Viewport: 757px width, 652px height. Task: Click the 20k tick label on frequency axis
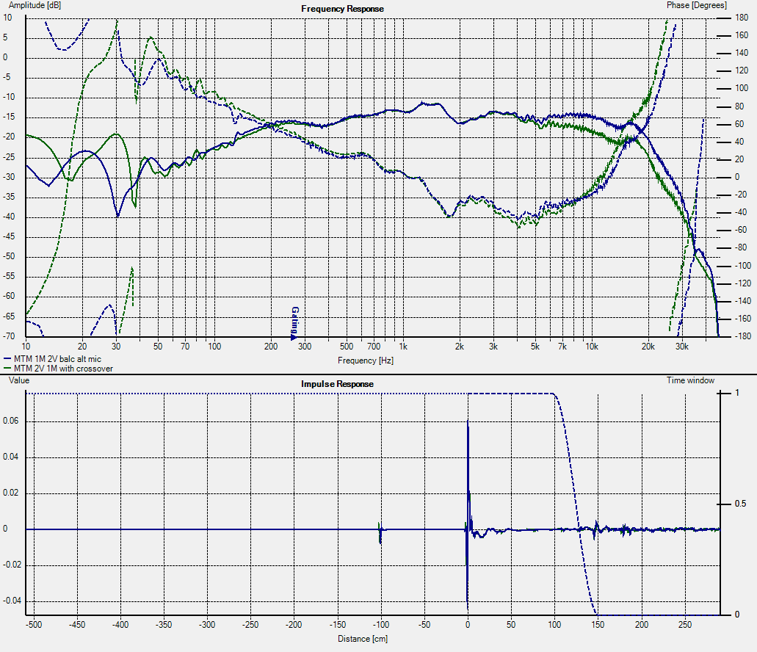point(648,347)
